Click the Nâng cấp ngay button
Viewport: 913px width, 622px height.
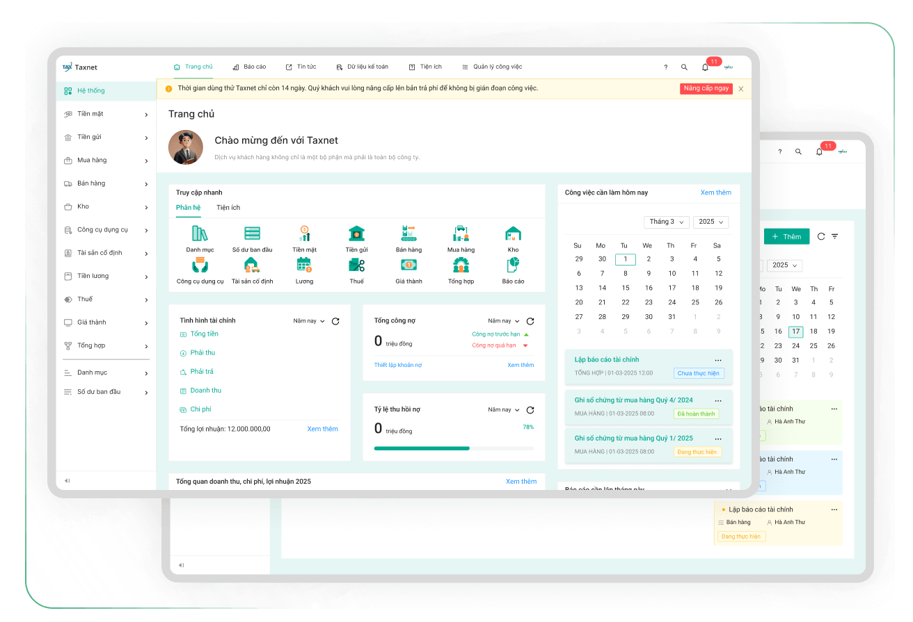706,89
